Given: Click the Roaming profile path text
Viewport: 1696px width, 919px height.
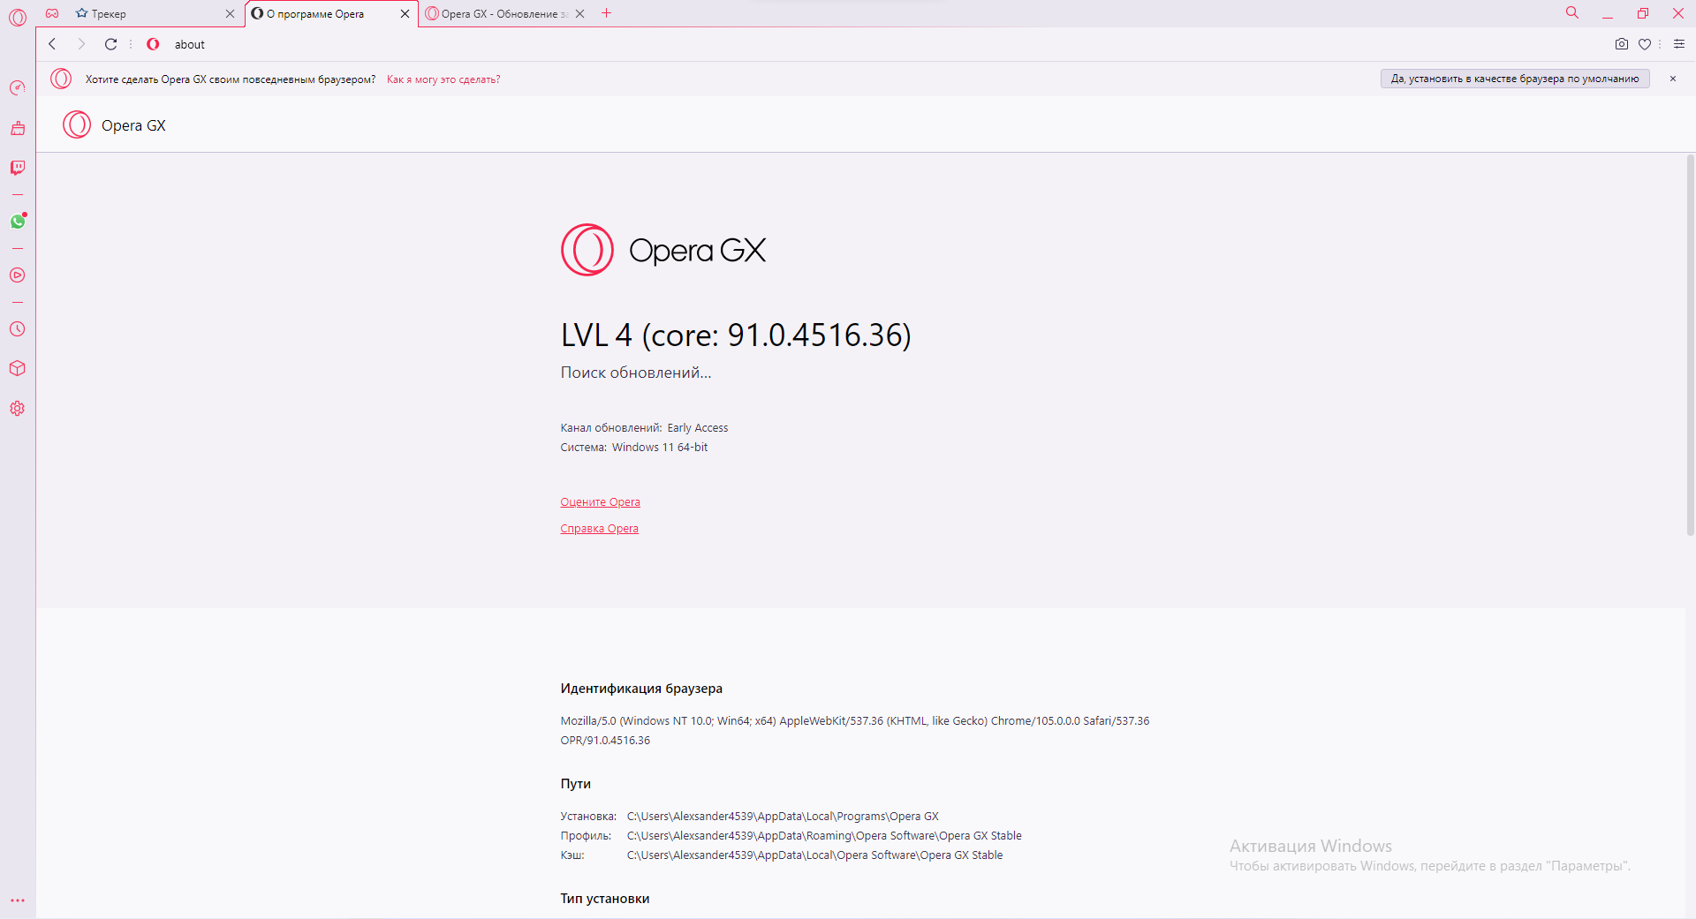Looking at the screenshot, I should pyautogui.click(x=824, y=836).
